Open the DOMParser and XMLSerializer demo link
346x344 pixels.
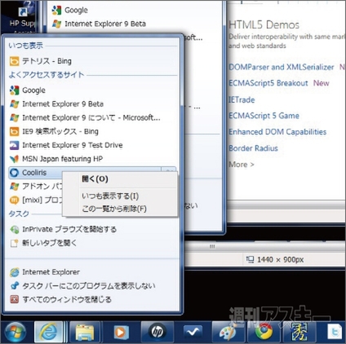click(x=282, y=67)
